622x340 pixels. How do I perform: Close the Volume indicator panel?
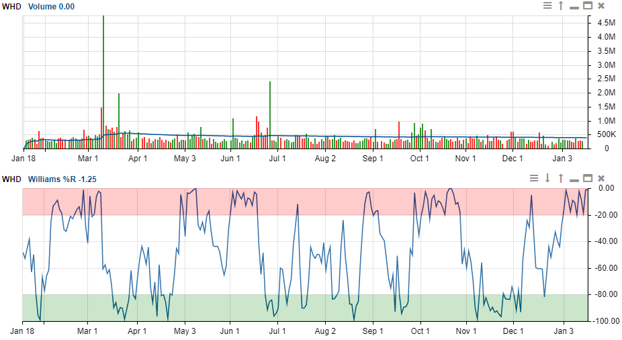(x=601, y=6)
